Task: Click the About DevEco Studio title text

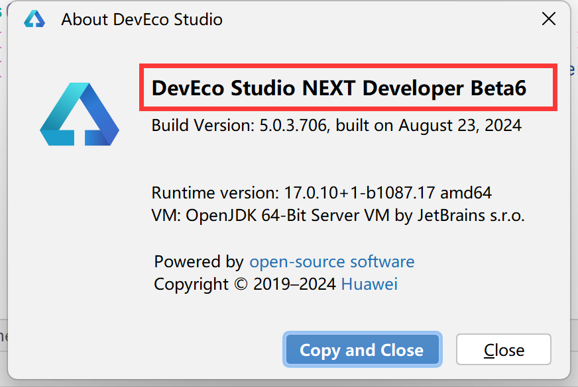Action: pyautogui.click(x=141, y=19)
